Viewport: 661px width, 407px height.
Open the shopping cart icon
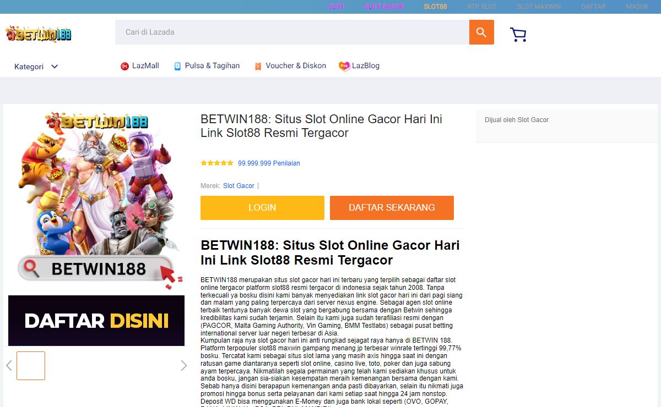tap(518, 35)
